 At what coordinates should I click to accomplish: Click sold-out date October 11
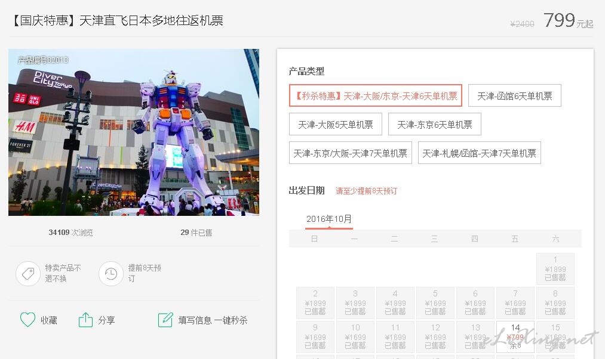tap(395, 337)
